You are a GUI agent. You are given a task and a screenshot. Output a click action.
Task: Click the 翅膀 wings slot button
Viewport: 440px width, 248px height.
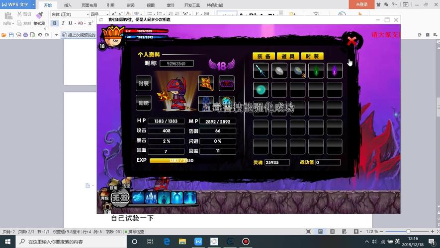(x=144, y=103)
